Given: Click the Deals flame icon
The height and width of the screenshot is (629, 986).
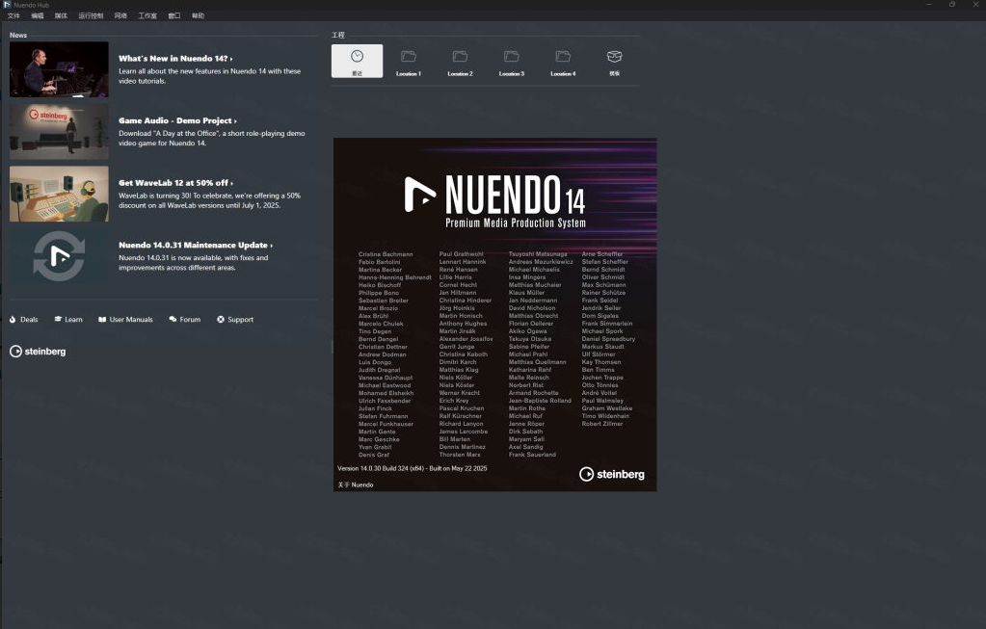Looking at the screenshot, I should (x=13, y=319).
